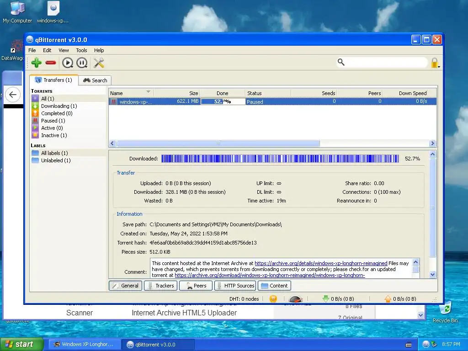Image resolution: width=468 pixels, height=351 pixels.
Task: Click the yellow connection status icon
Action: [273, 299]
